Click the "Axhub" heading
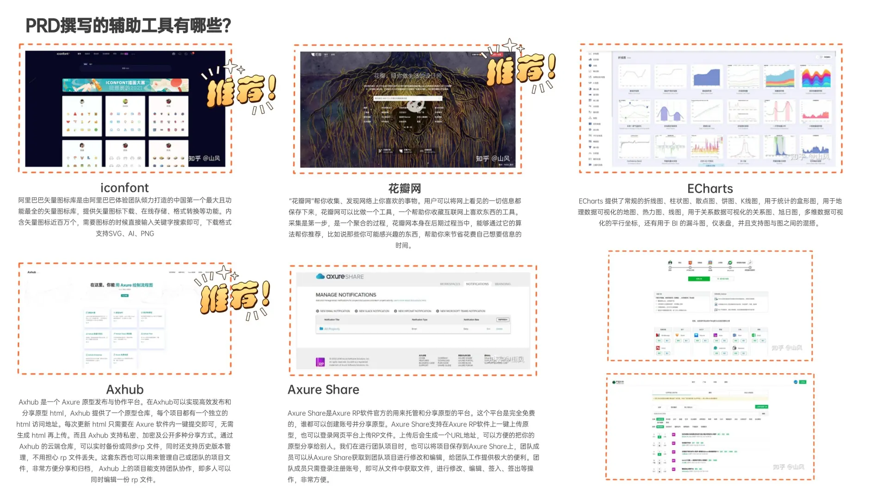The image size is (888, 499). (125, 389)
